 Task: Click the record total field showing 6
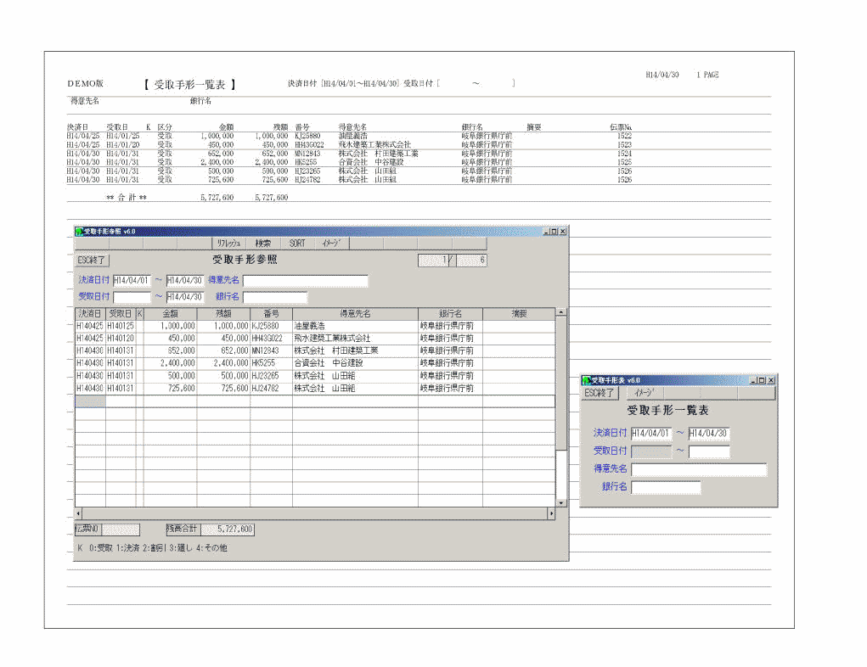point(471,261)
